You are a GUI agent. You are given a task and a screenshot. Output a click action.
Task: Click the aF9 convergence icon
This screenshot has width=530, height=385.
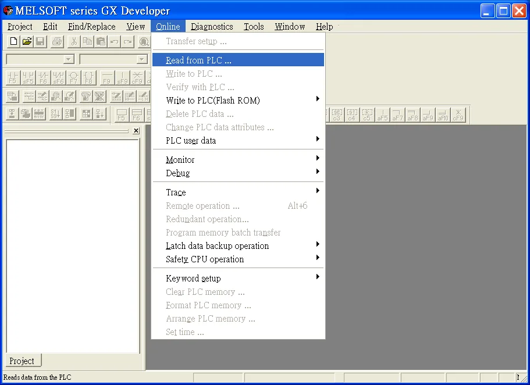pos(428,115)
